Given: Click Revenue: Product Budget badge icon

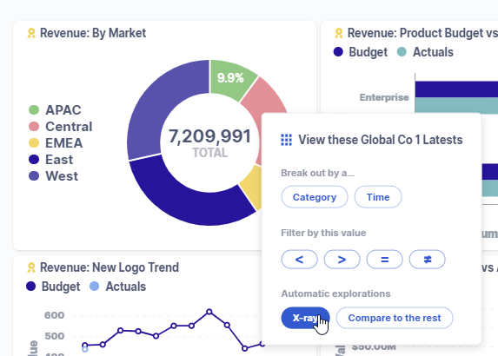Looking at the screenshot, I should point(339,33).
